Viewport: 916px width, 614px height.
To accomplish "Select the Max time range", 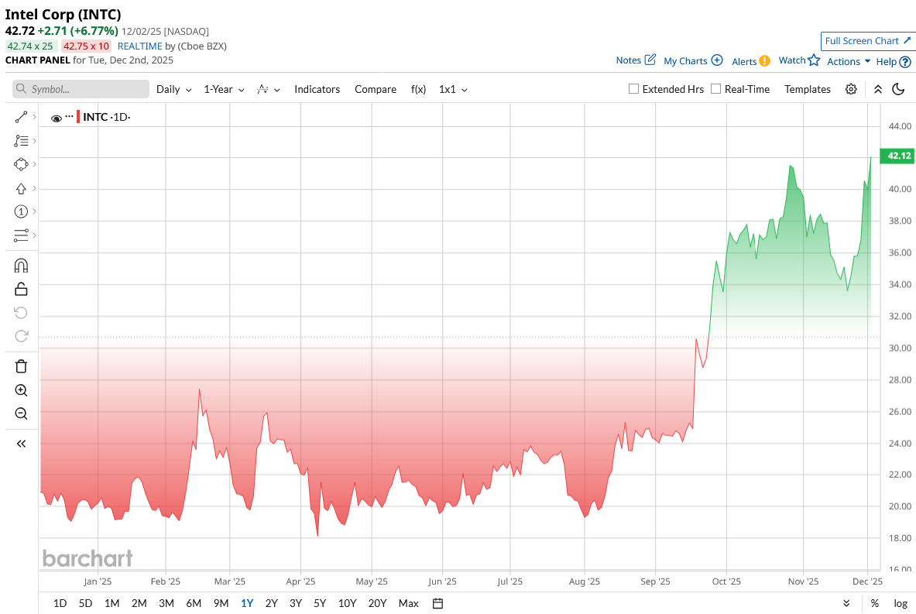I will coord(408,603).
